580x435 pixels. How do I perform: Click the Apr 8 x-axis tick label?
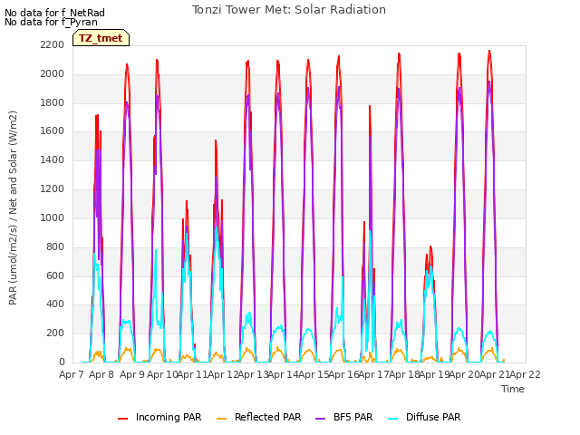click(x=101, y=374)
